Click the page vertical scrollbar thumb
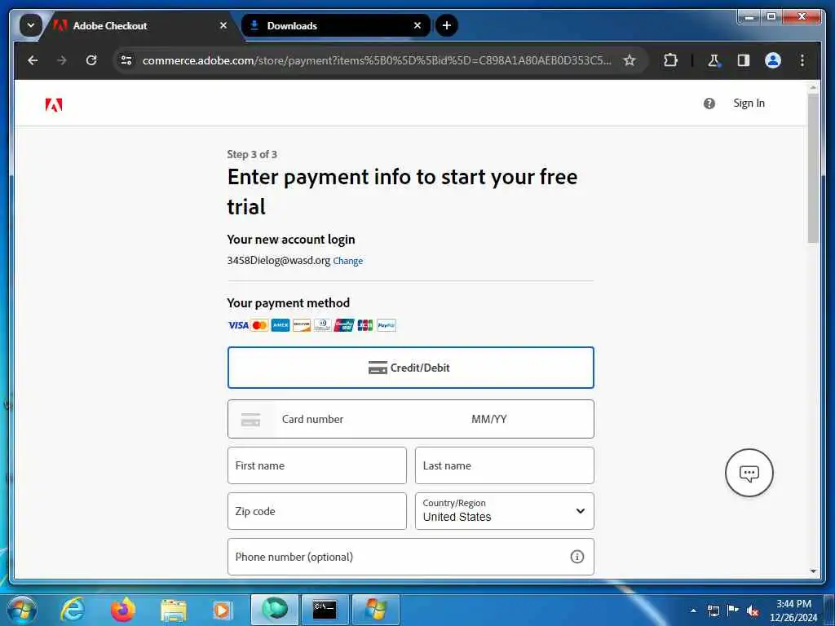This screenshot has width=835, height=626. pos(813,168)
